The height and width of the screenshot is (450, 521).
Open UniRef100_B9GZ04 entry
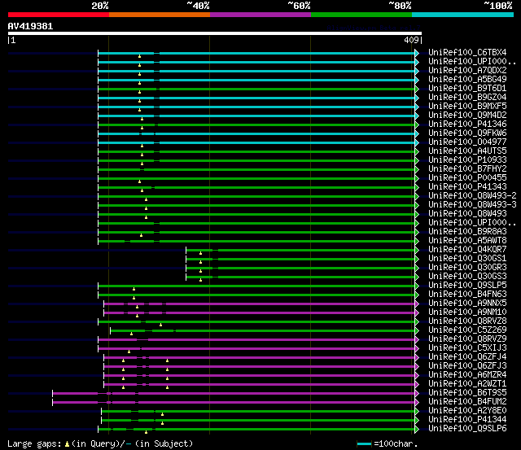pyautogui.click(x=467, y=98)
